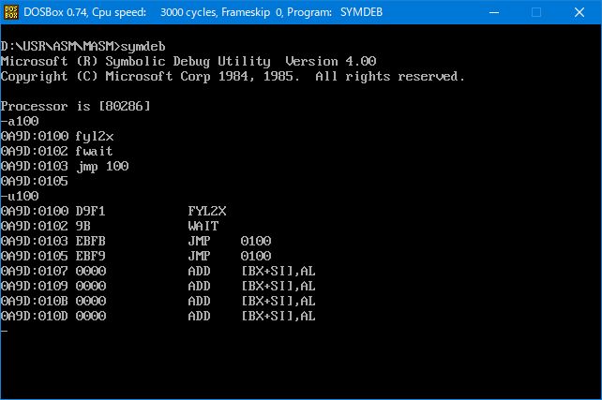Viewport: 602px width, 400px height.
Task: Click JMP mnemonic at address 0103
Action: (x=199, y=241)
